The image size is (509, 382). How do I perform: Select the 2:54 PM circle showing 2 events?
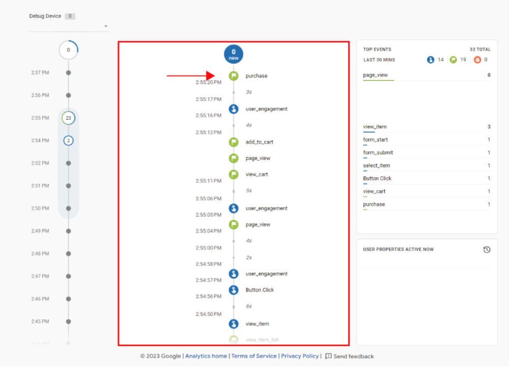[68, 141]
